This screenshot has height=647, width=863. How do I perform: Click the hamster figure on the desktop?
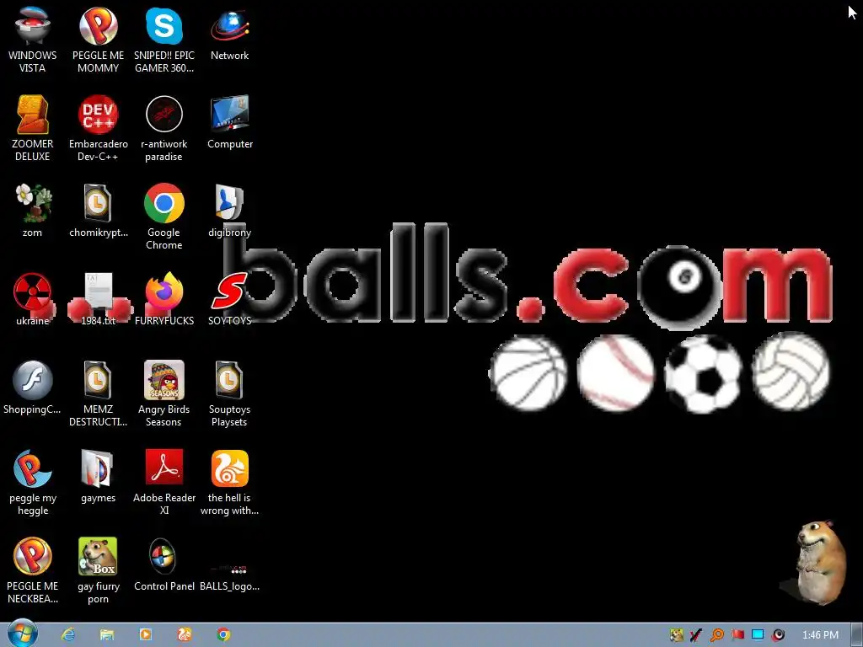click(x=819, y=562)
